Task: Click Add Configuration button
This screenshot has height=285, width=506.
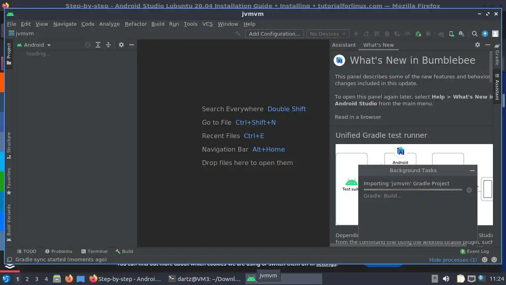Action: pyautogui.click(x=274, y=34)
